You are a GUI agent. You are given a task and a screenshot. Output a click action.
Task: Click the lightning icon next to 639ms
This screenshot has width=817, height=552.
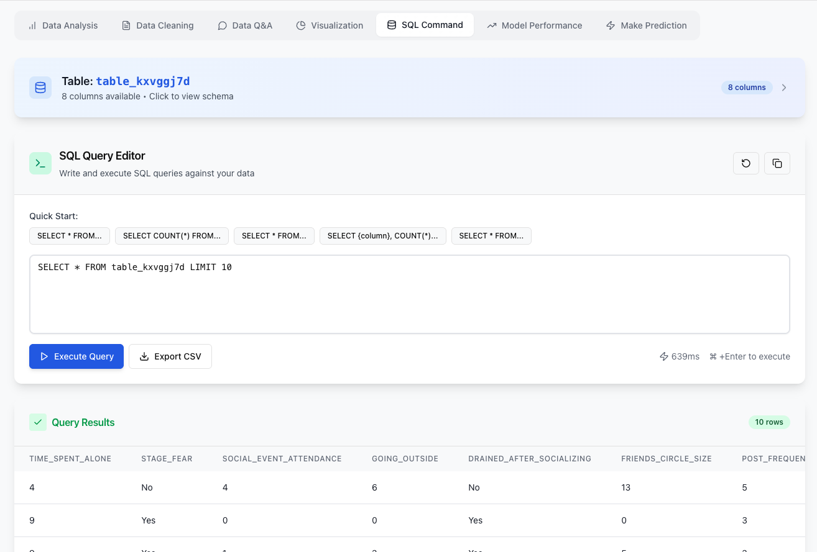tap(664, 356)
